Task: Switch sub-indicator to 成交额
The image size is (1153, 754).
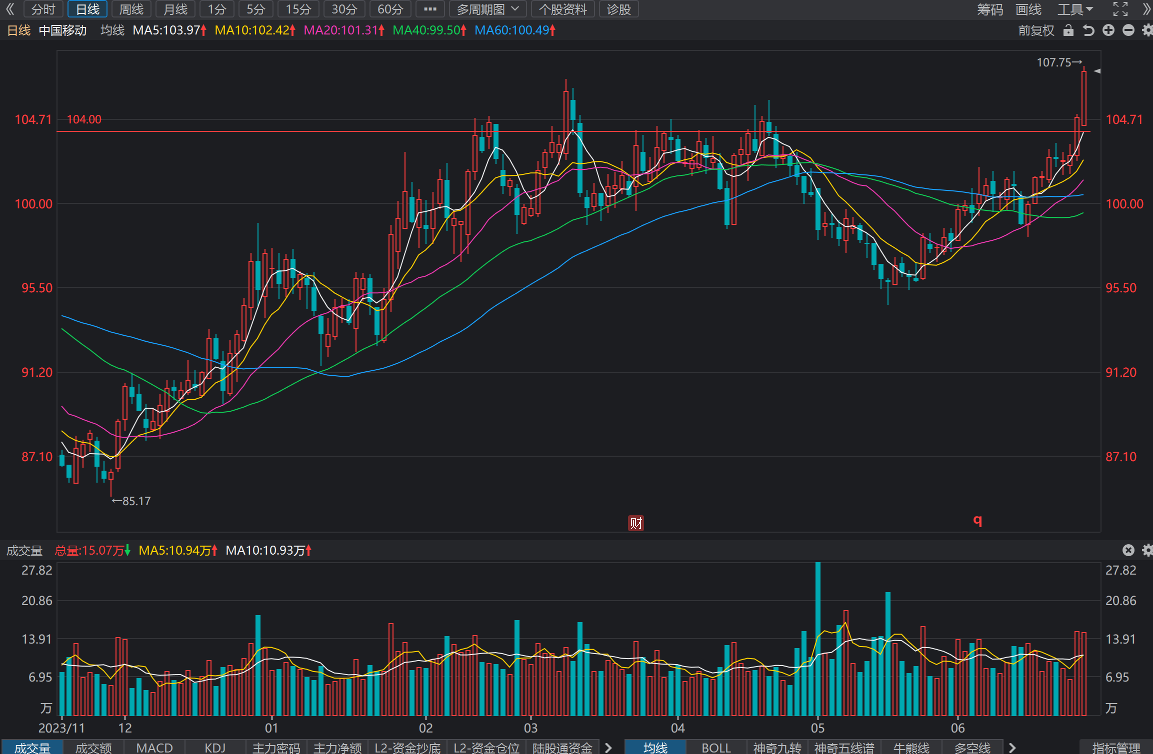Action: click(x=93, y=748)
